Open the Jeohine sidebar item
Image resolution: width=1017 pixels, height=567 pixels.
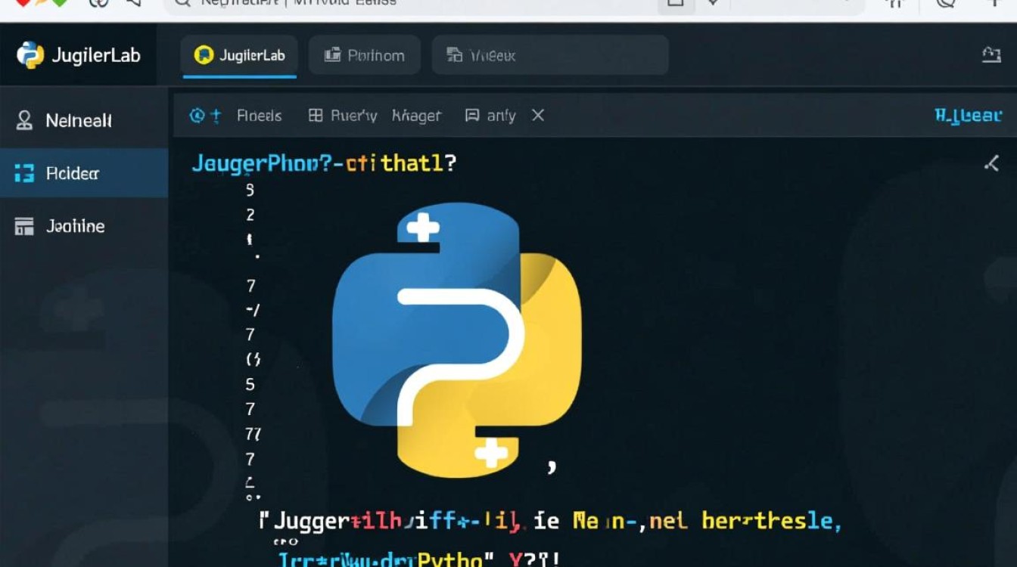[x=75, y=226]
